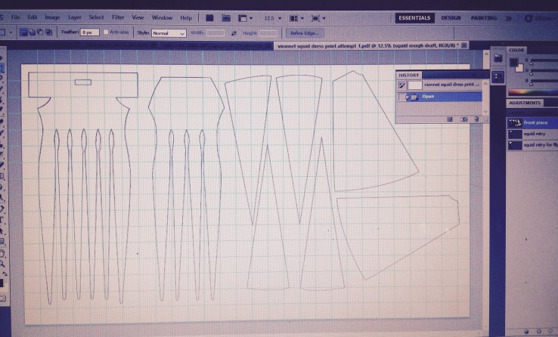Open the Filter menu
The height and width of the screenshot is (337, 558).
pos(118,17)
